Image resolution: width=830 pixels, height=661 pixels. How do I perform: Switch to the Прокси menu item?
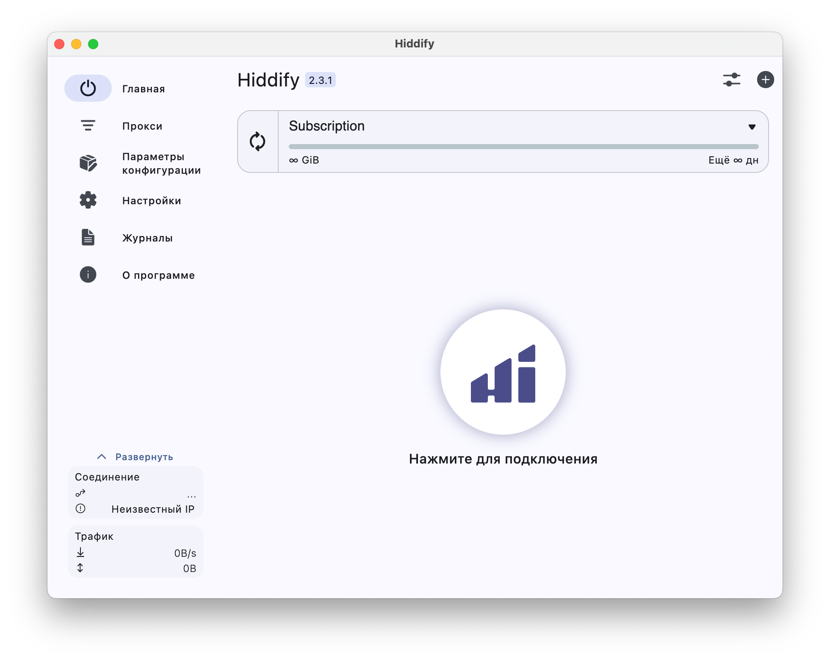[142, 126]
